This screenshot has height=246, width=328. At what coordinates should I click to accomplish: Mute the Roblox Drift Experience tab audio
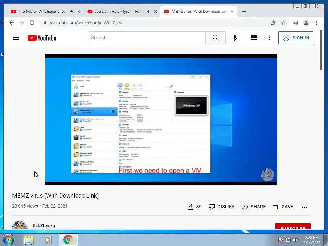pyautogui.click(x=72, y=12)
